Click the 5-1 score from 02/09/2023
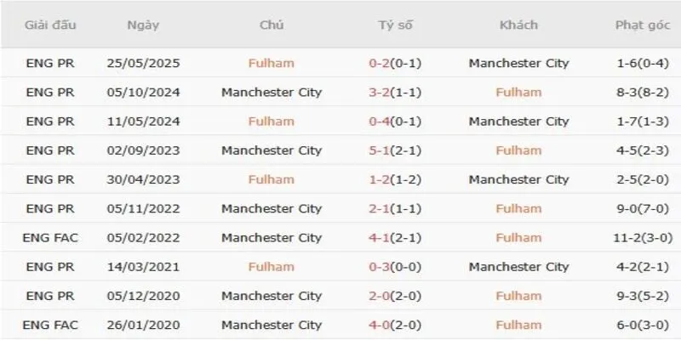Image resolution: width=681 pixels, height=340 pixels. [380, 150]
